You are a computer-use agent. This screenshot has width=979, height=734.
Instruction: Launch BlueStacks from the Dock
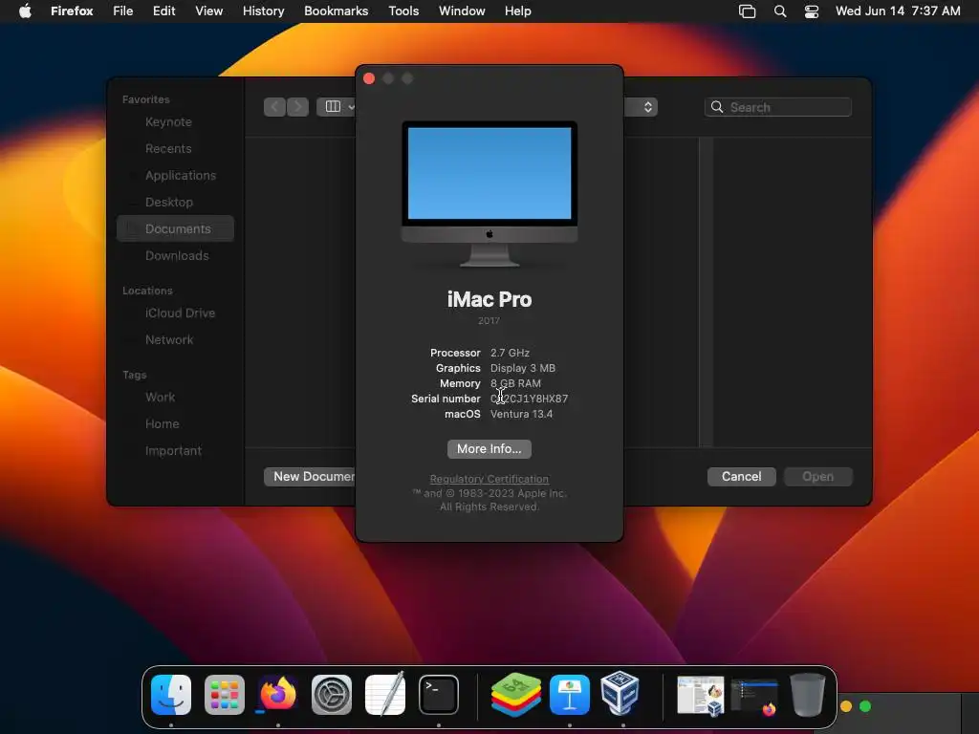515,695
